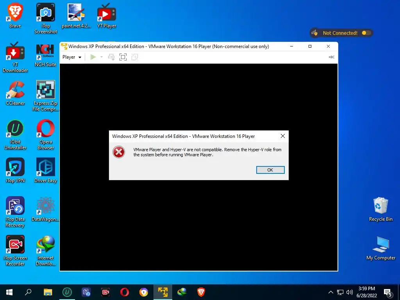Click the volume speaker tray icon
The image size is (400, 300).
[350, 292]
